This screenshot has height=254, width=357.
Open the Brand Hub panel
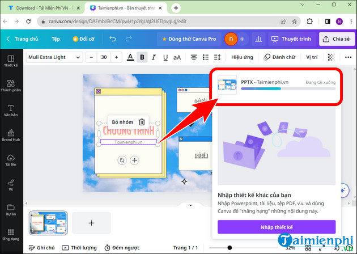coord(11,136)
